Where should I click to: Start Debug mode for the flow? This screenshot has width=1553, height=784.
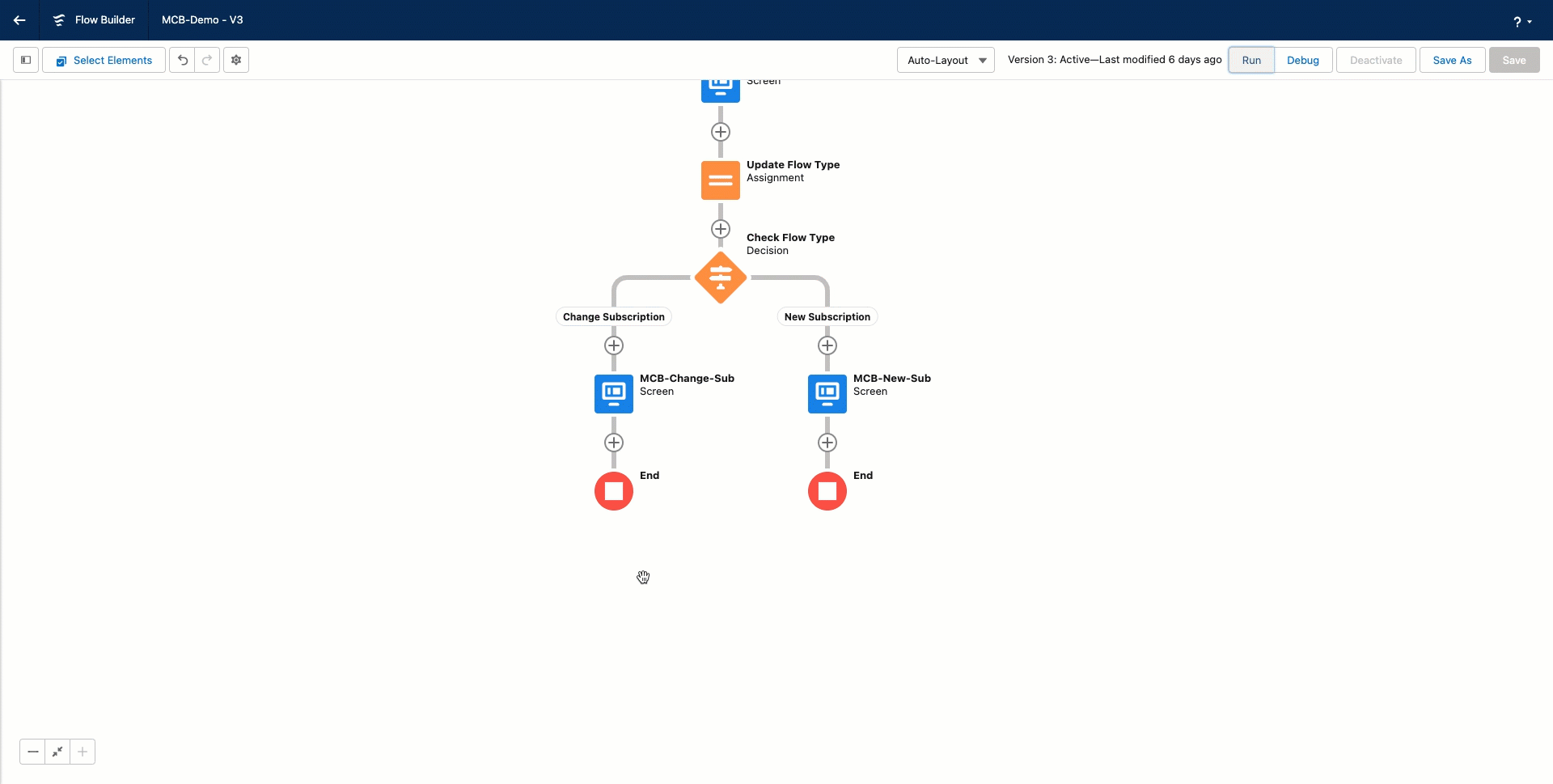click(1302, 60)
